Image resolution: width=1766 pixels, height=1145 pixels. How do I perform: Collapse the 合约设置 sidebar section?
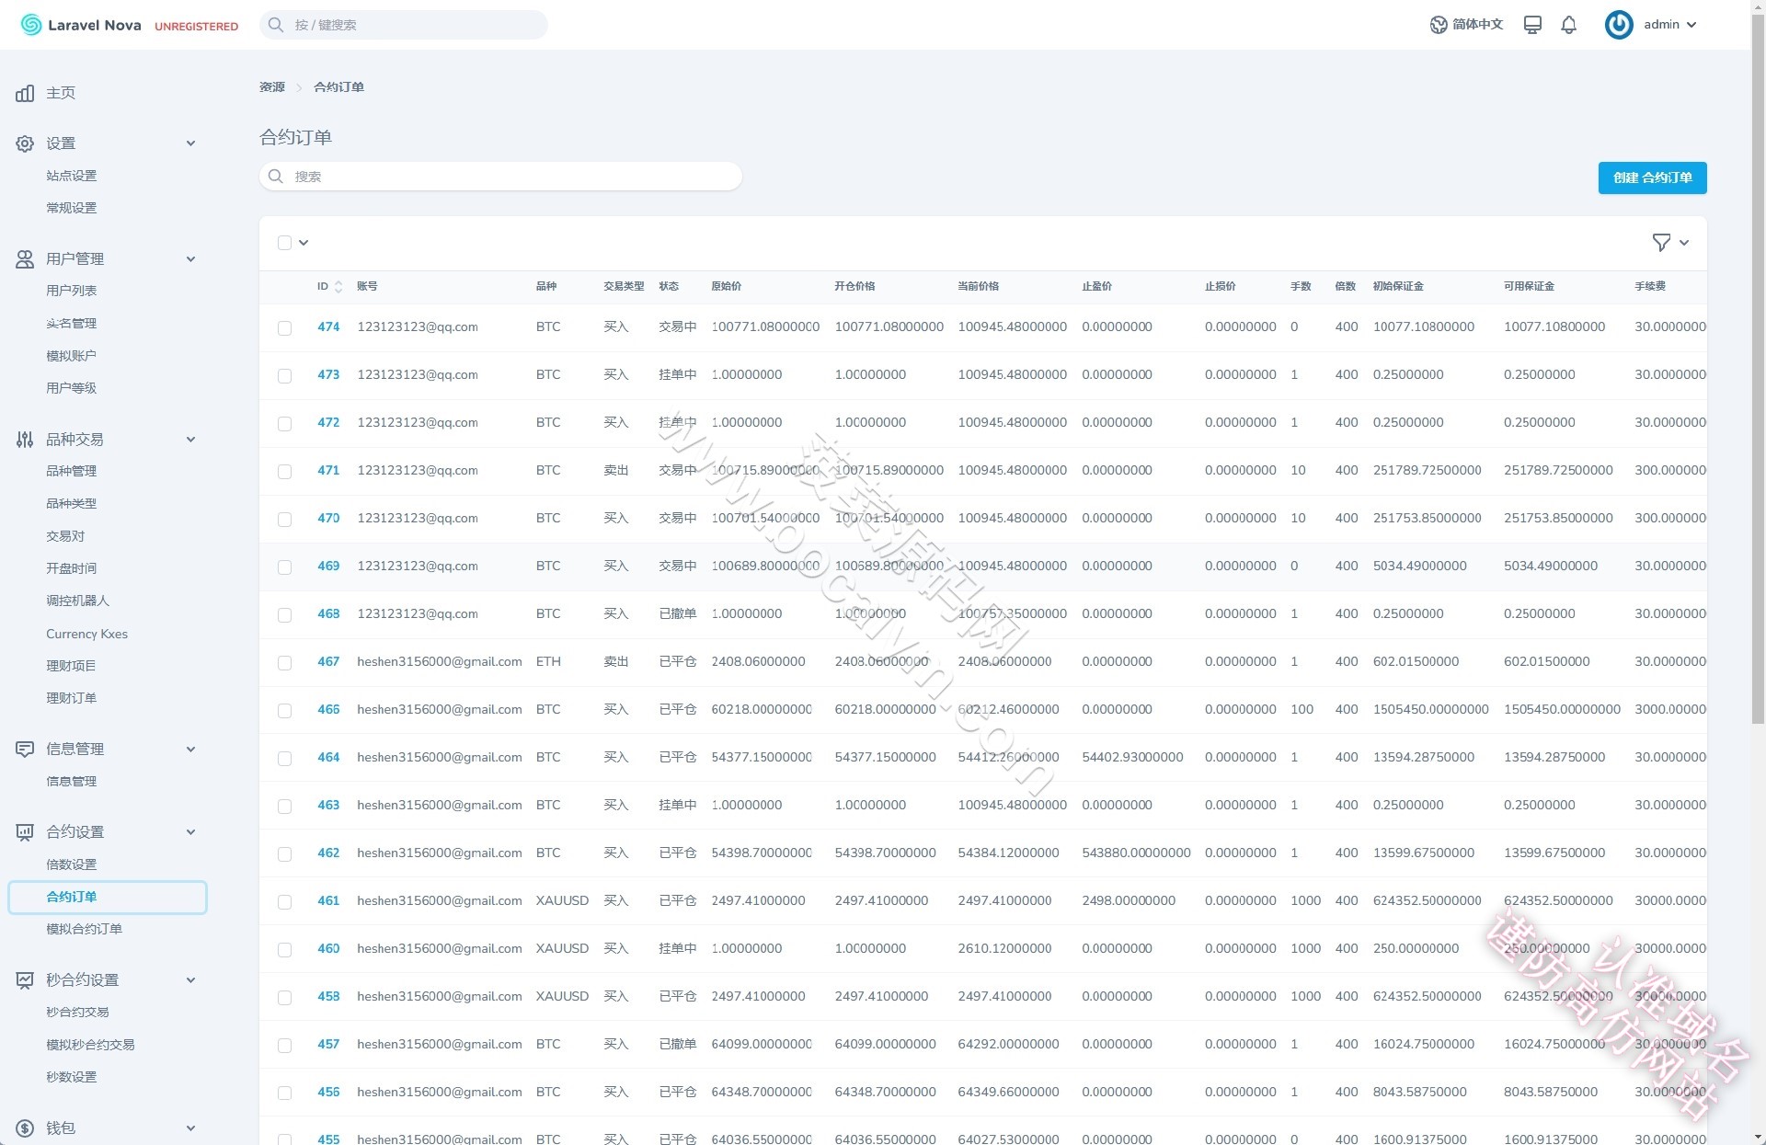pyautogui.click(x=190, y=832)
